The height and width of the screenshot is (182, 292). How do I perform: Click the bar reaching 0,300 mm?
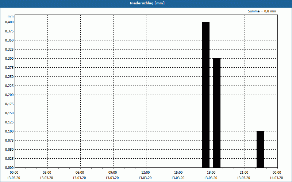216,113
